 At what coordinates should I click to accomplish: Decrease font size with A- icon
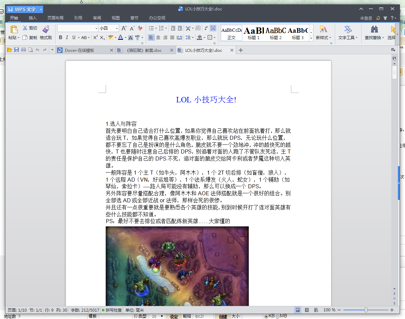pyautogui.click(x=132, y=28)
